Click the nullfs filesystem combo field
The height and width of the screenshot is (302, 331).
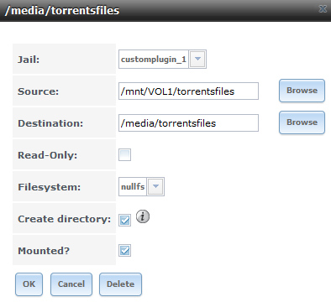[x=141, y=186]
